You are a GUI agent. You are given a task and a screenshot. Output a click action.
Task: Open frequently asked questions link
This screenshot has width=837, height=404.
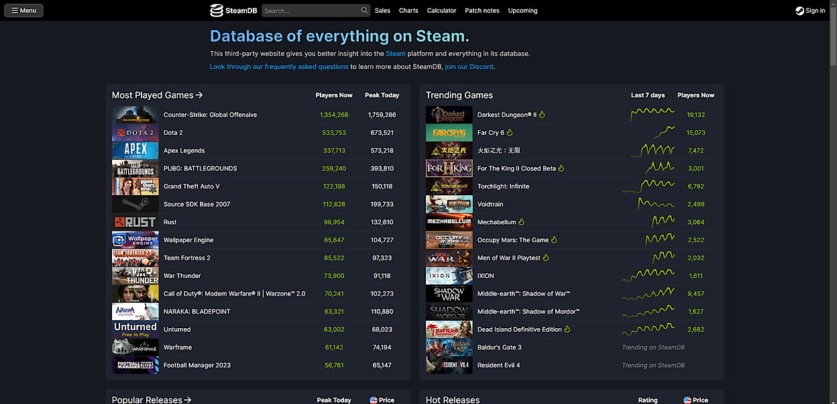coord(279,67)
